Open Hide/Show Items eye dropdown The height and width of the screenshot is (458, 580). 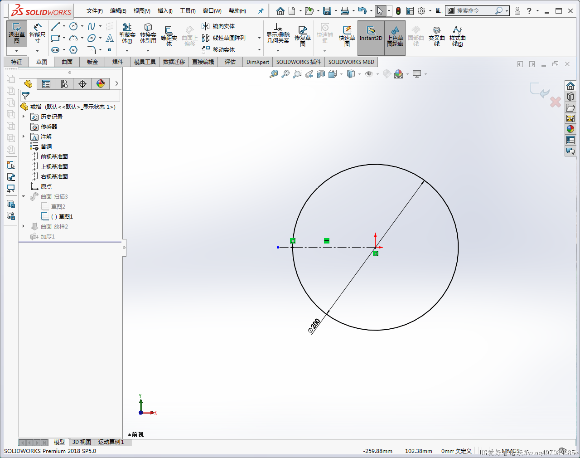coord(377,74)
